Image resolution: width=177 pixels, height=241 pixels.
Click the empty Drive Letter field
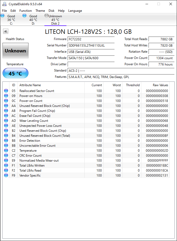(x=91, y=64)
